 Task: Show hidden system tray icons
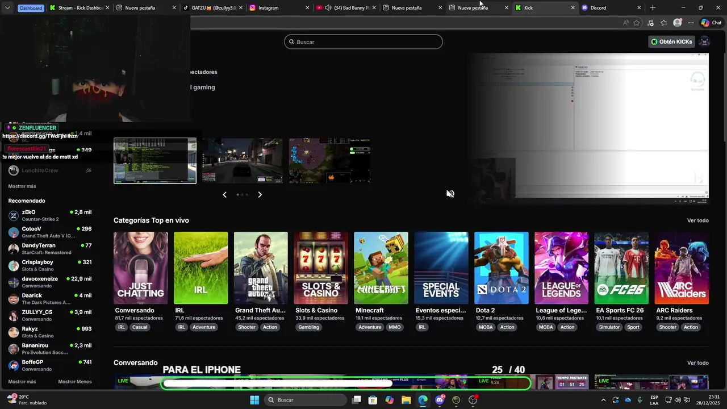tap(603, 400)
